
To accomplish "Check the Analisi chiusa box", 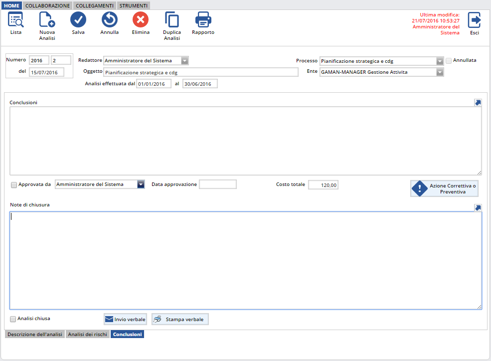I will click(x=13, y=319).
